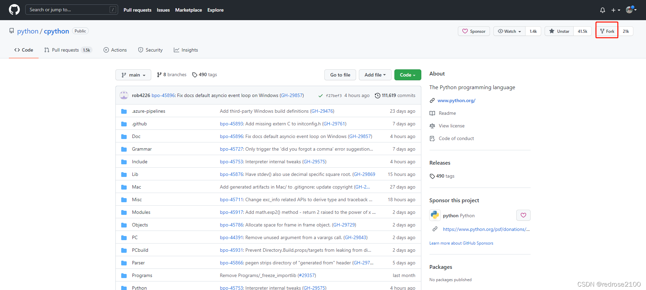Open View license
The height and width of the screenshot is (290, 646).
tap(451, 126)
